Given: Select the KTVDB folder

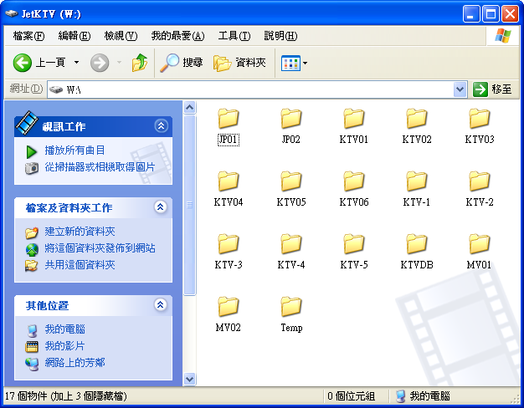Looking at the screenshot, I should coord(416,252).
